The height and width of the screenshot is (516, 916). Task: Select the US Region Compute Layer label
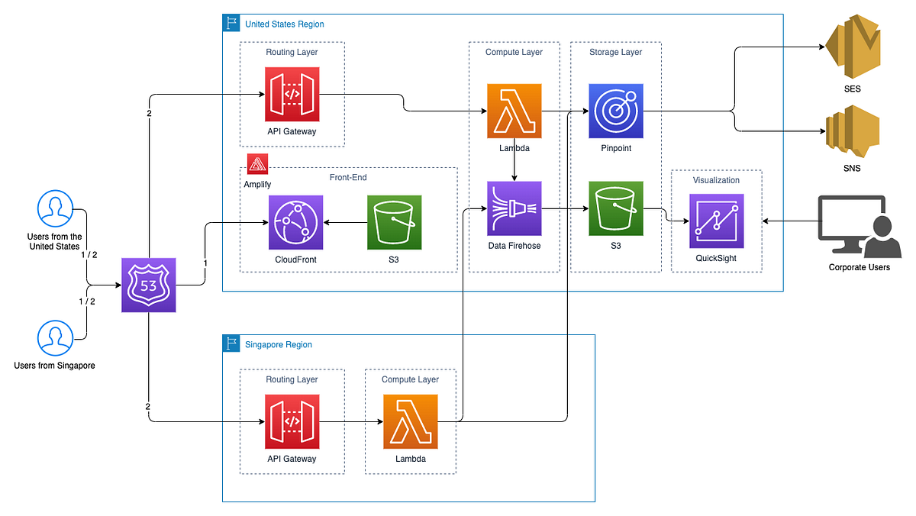pyautogui.click(x=514, y=52)
